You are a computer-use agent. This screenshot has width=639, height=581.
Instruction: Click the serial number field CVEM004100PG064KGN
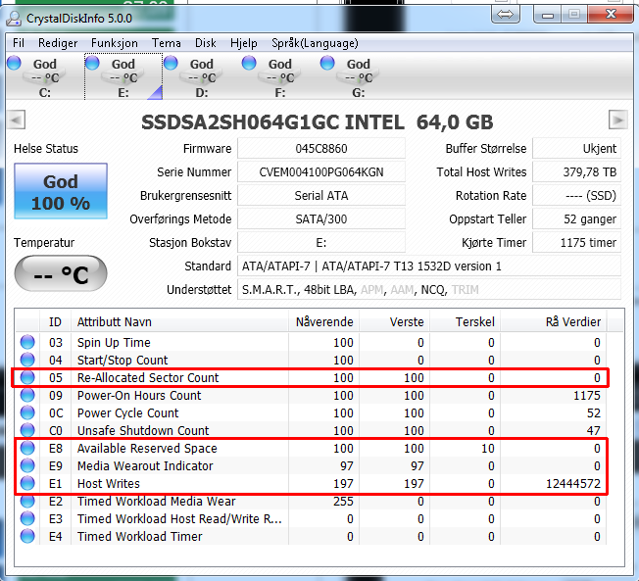click(321, 172)
